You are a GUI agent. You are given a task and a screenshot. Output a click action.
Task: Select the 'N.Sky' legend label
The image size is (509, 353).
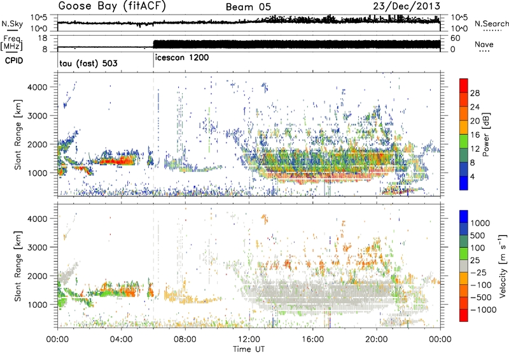pyautogui.click(x=12, y=24)
